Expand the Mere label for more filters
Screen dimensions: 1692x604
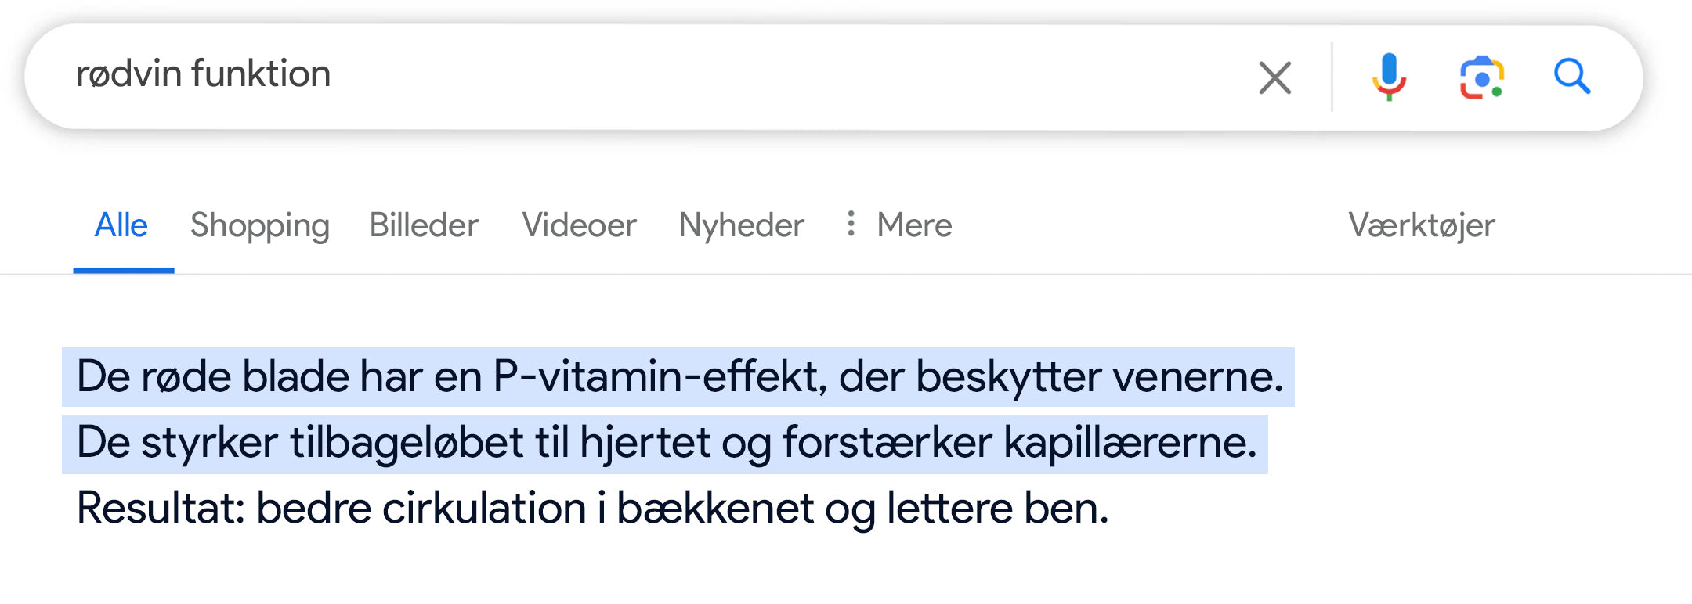[x=914, y=225]
